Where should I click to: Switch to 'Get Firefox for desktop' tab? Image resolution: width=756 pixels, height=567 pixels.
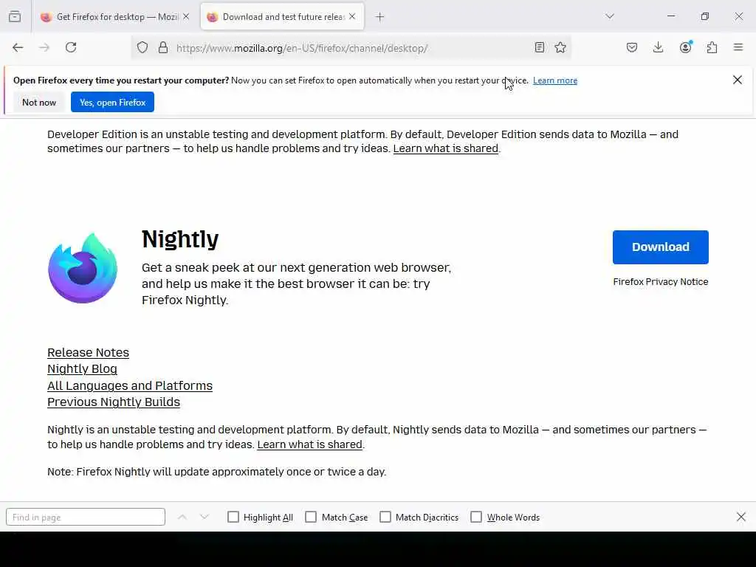(x=114, y=17)
